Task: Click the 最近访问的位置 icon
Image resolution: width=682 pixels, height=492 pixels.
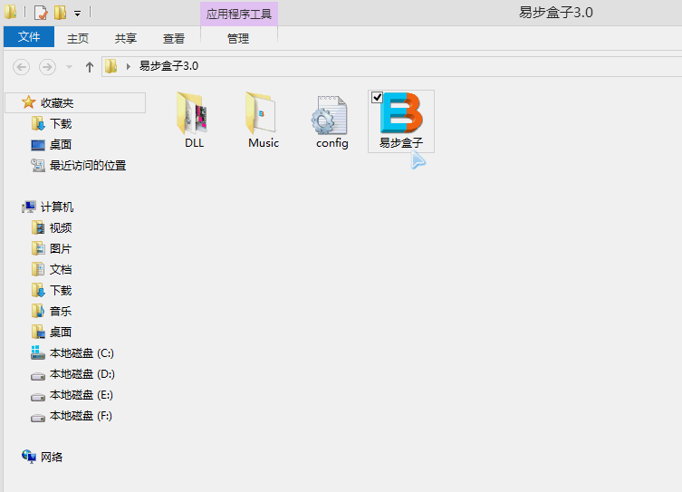Action: 38,165
